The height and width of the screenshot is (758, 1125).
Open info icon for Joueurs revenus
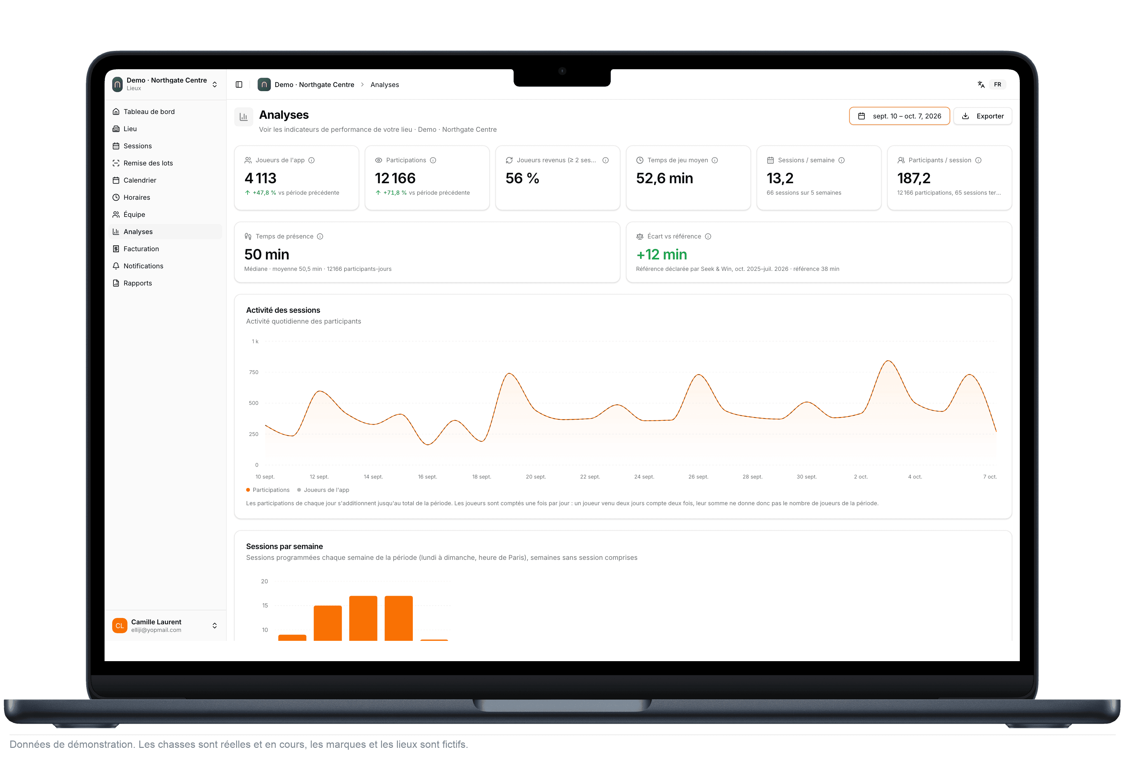(605, 160)
